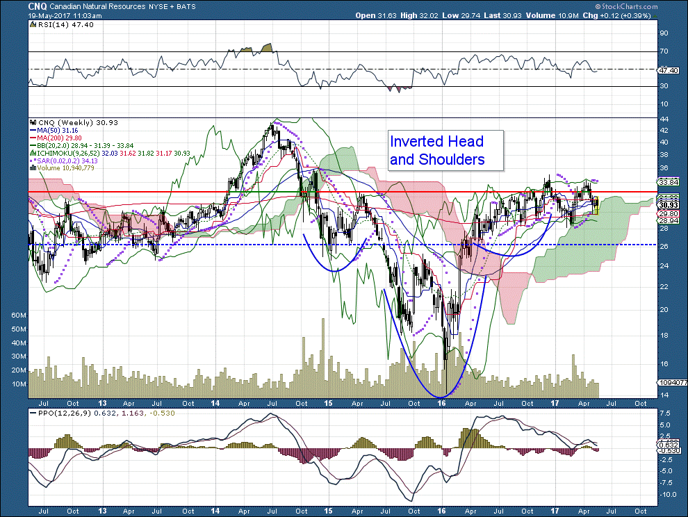Click the ICHIMOKU(9,26,52) legend entry
688x517 pixels.
pyautogui.click(x=114, y=153)
